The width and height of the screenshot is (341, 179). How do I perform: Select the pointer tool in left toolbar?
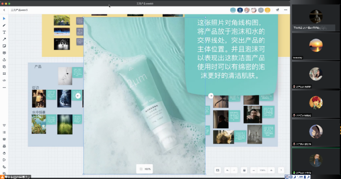[x=4, y=19]
